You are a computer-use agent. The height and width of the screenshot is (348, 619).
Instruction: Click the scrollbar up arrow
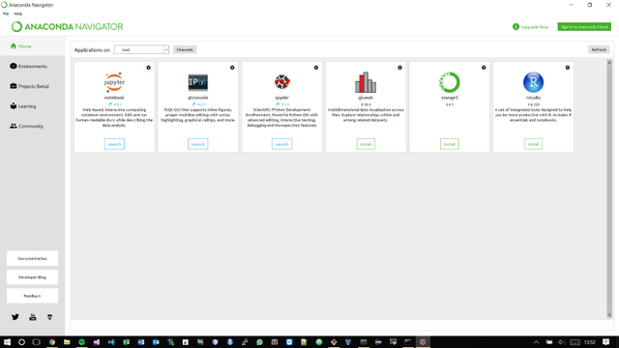609,63
